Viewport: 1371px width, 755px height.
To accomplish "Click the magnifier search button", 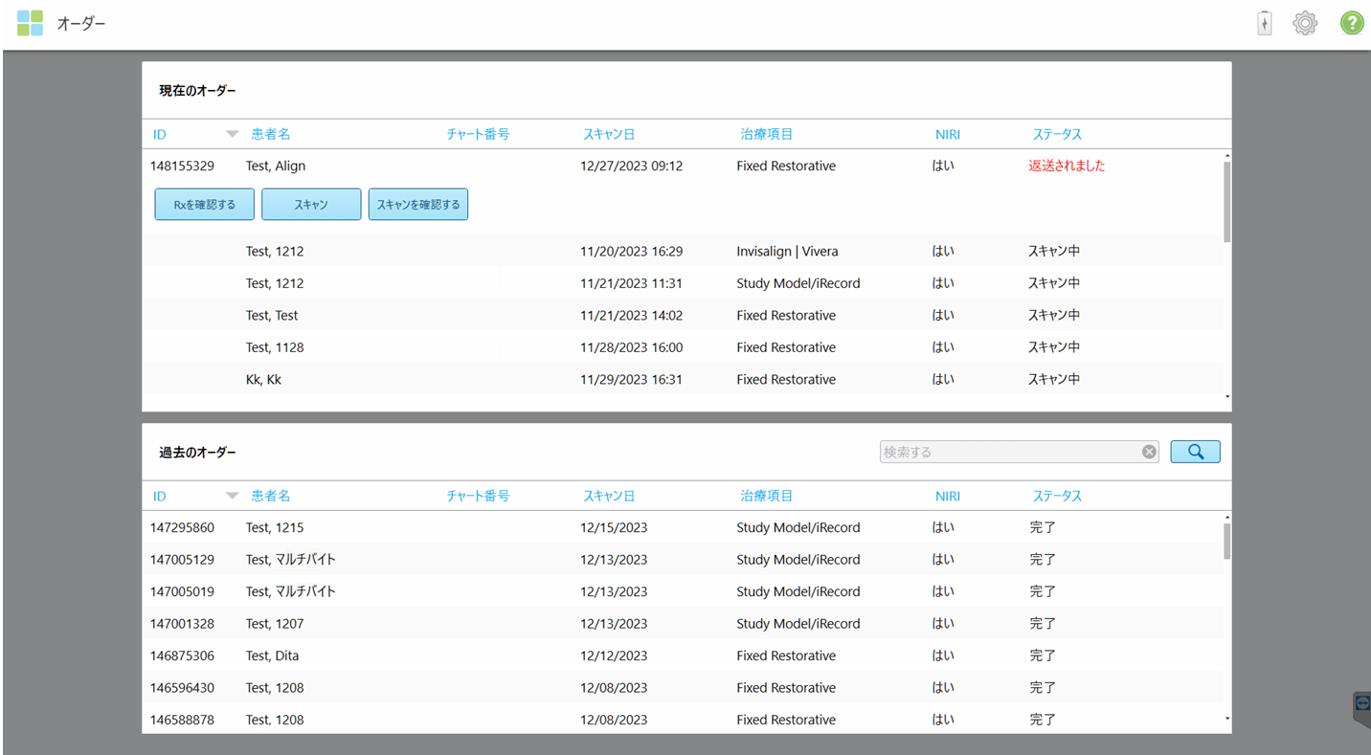I will [1195, 452].
